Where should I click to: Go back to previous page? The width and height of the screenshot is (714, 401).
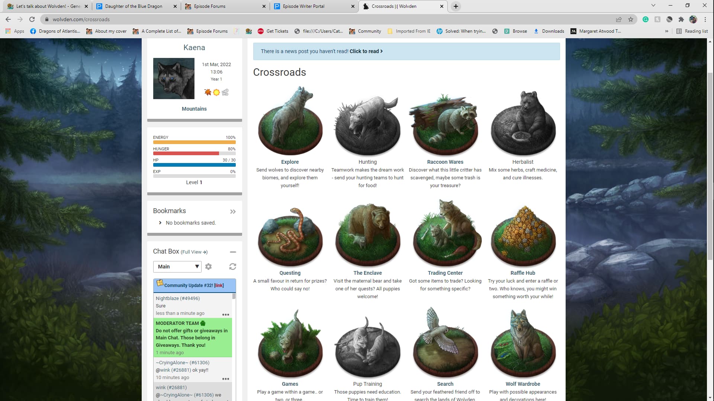coord(8,19)
